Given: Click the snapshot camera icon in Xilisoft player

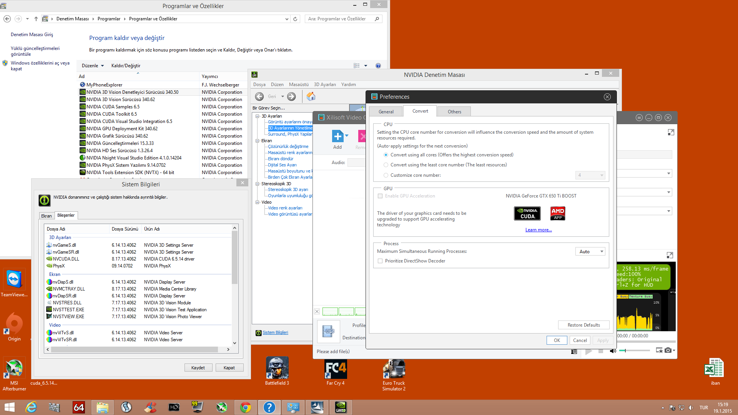Looking at the screenshot, I should pyautogui.click(x=668, y=350).
